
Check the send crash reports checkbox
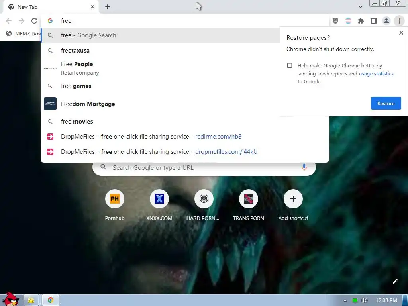point(290,65)
